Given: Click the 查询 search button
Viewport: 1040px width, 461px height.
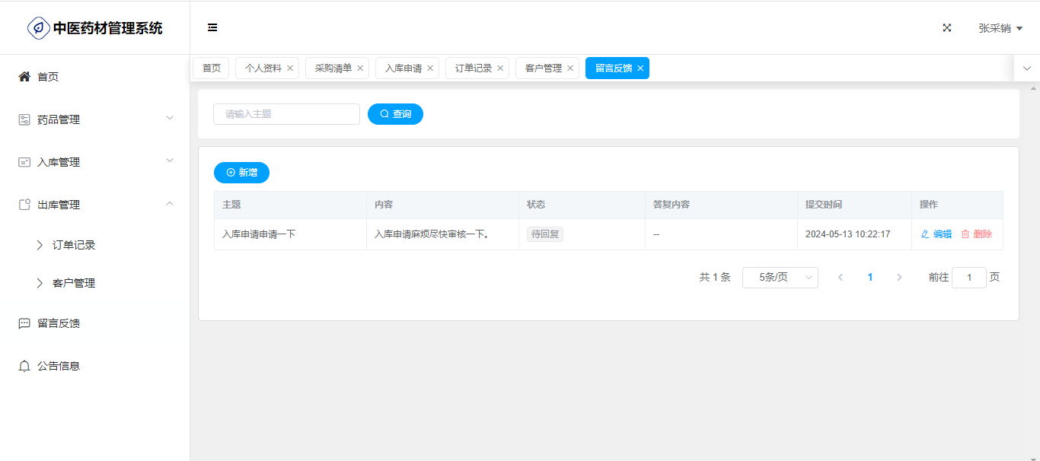Looking at the screenshot, I should pos(395,114).
